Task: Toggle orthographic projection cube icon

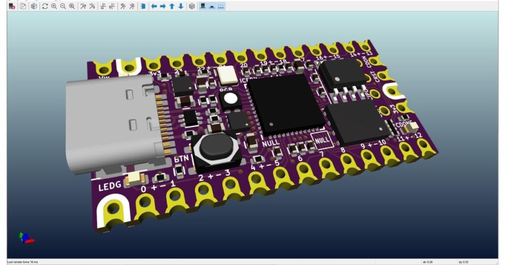Action: 192,6
